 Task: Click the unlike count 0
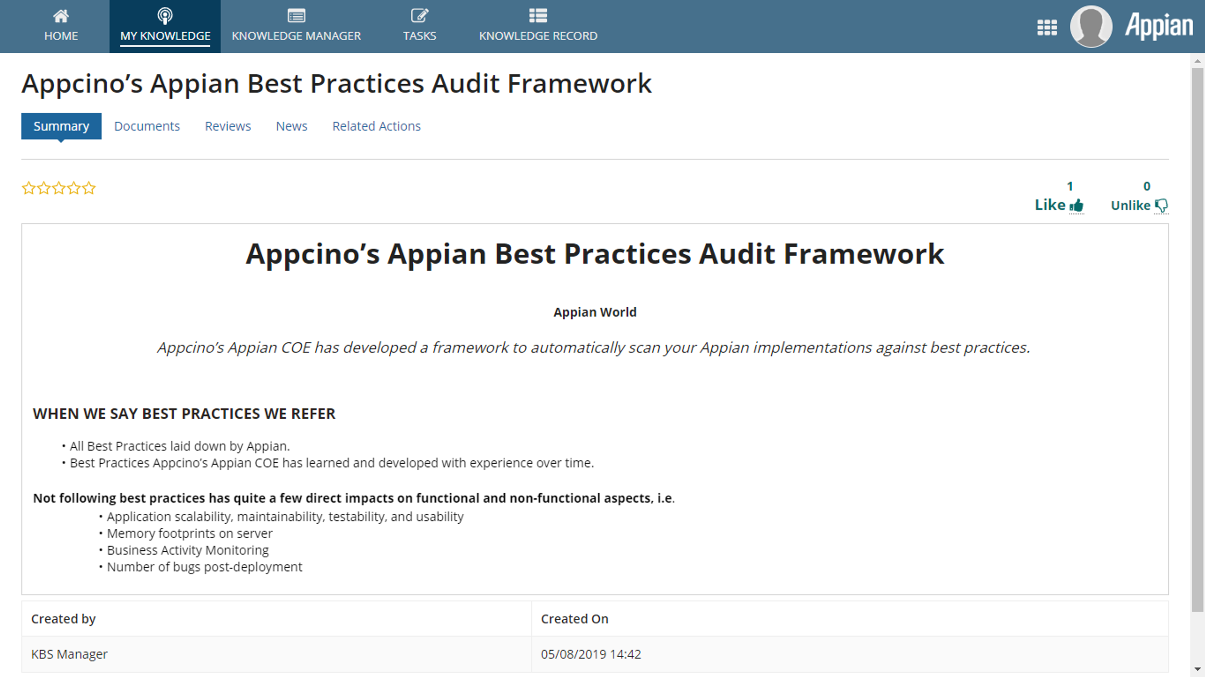tap(1147, 186)
